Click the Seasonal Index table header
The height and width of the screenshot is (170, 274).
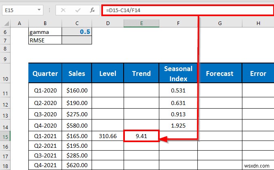click(178, 73)
